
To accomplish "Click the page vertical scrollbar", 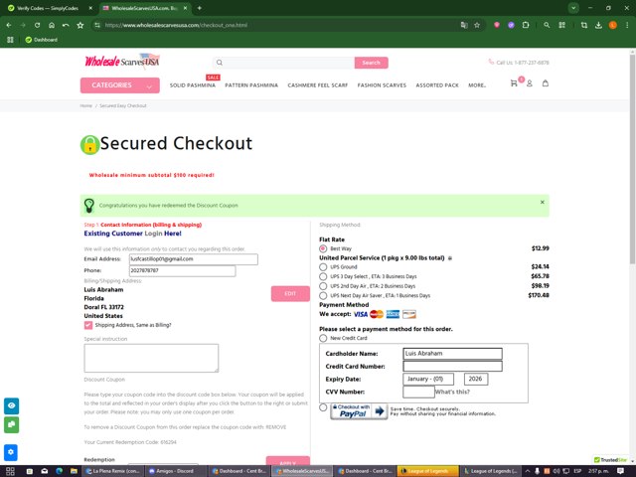I will (632, 158).
